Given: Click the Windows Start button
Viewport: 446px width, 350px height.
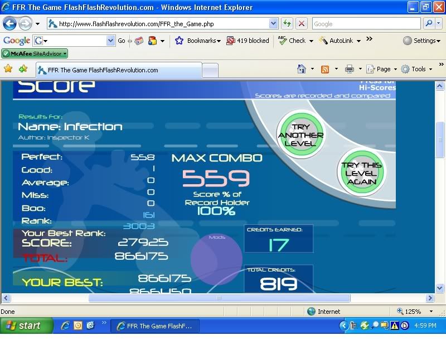Looking at the screenshot, I should click(27, 326).
